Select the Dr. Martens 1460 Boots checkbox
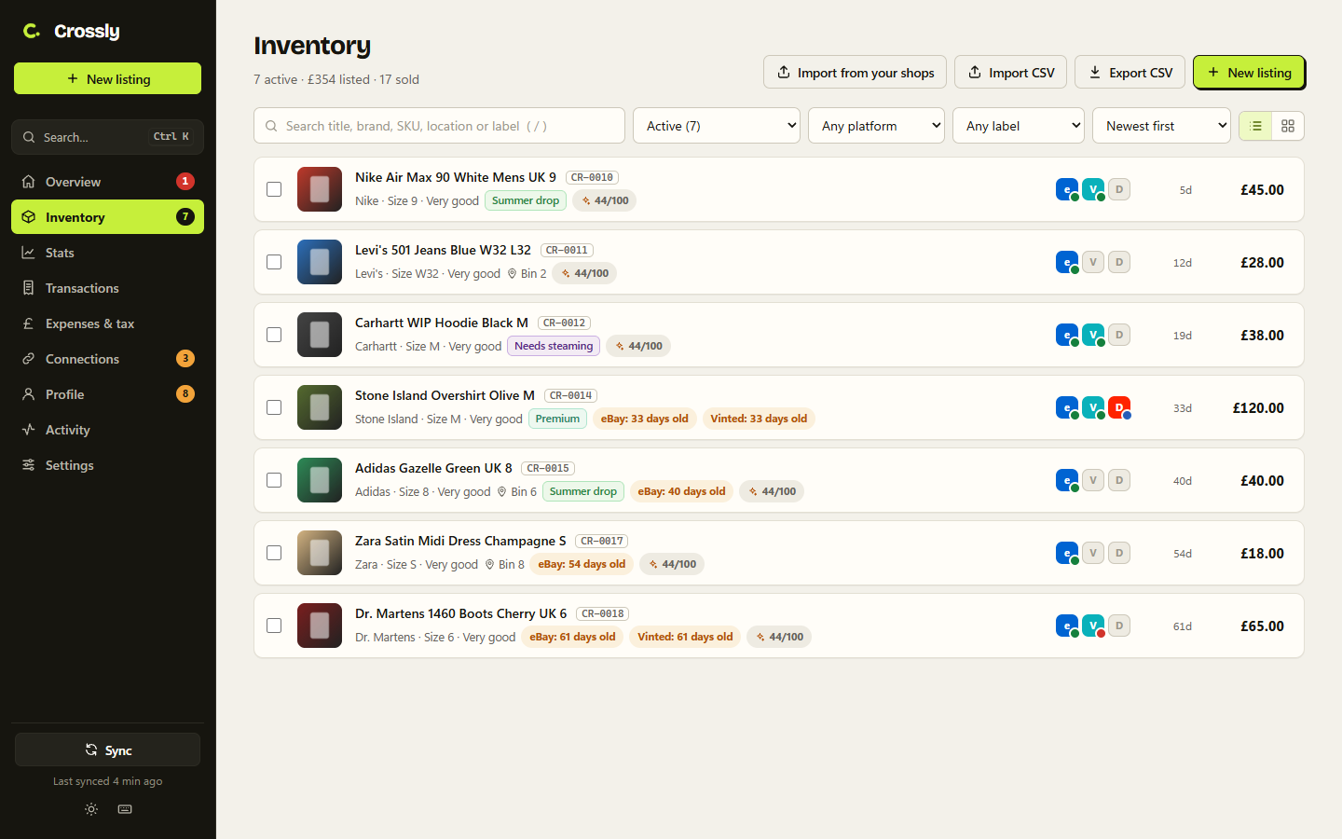This screenshot has height=839, width=1342. pos(274,626)
